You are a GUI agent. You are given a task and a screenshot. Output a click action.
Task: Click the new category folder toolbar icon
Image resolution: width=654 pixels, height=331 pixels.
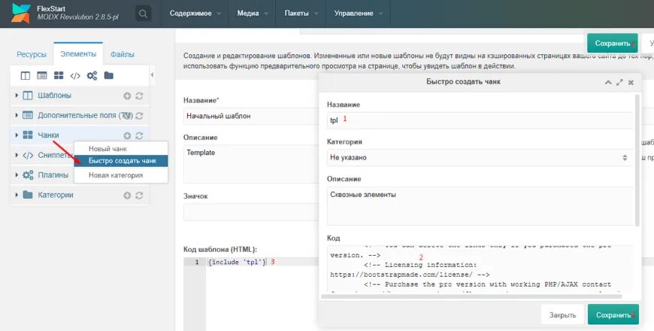pos(108,75)
